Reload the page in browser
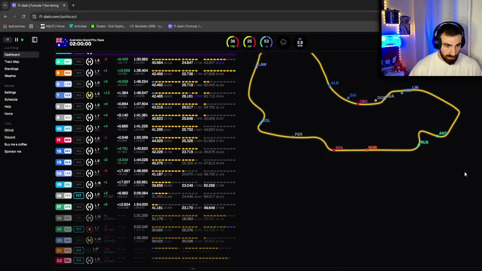The height and width of the screenshot is (271, 482). point(23,17)
